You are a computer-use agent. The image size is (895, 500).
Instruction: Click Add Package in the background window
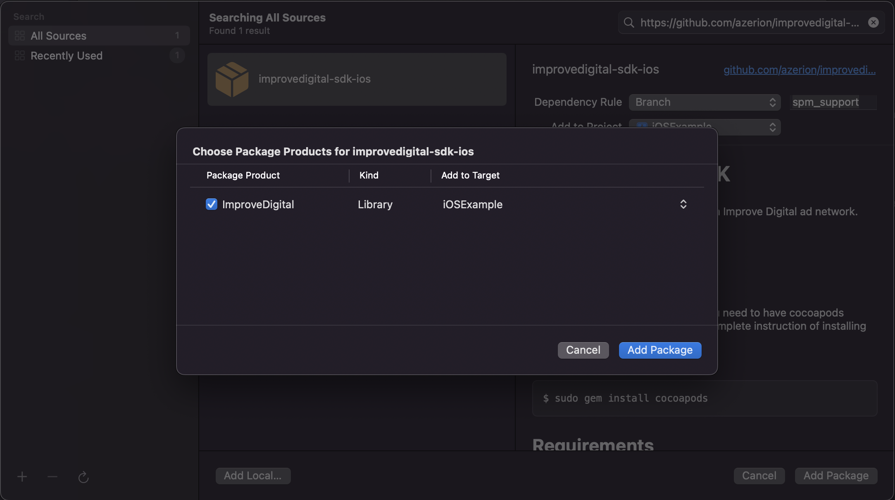(836, 476)
